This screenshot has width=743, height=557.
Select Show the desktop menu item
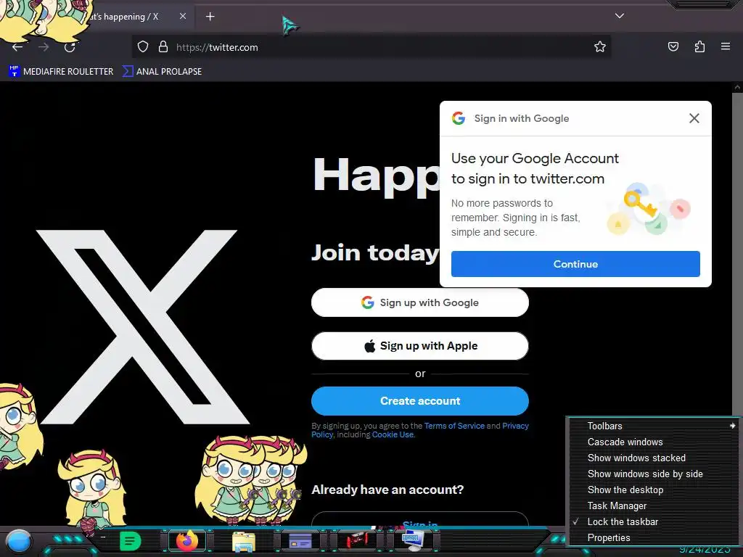654,490
